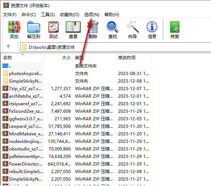Select file name architxtshx_xz7...
211x186 pixels.
tap(26, 96)
